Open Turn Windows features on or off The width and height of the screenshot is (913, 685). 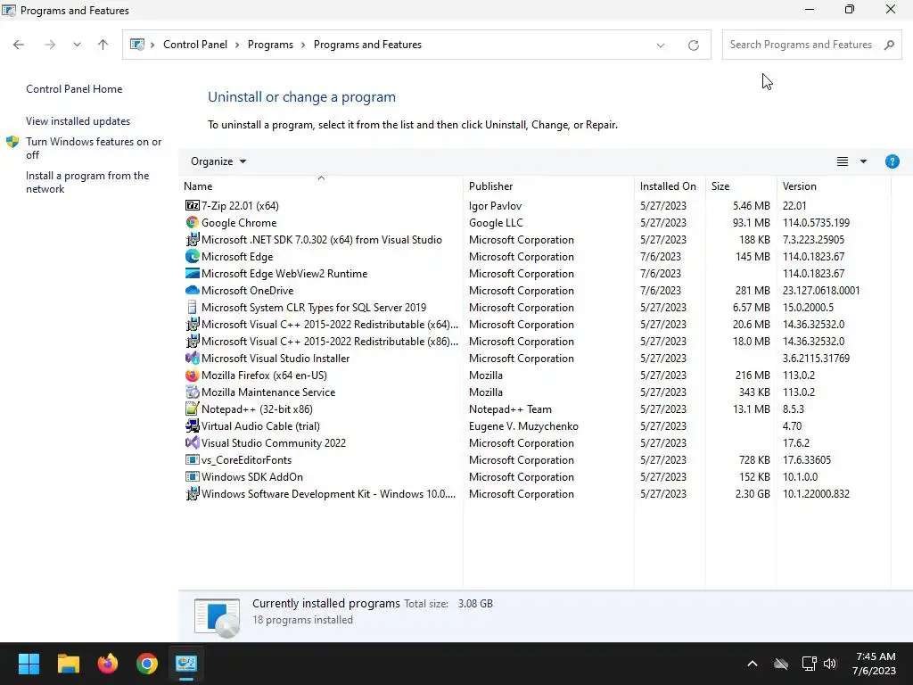93,148
